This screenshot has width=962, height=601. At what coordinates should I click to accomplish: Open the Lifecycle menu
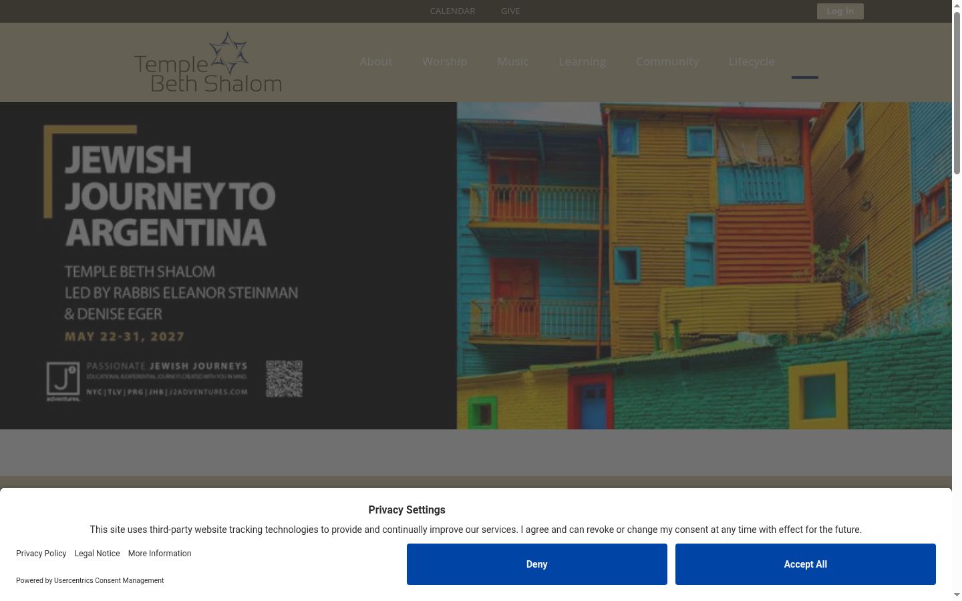pyautogui.click(x=752, y=61)
